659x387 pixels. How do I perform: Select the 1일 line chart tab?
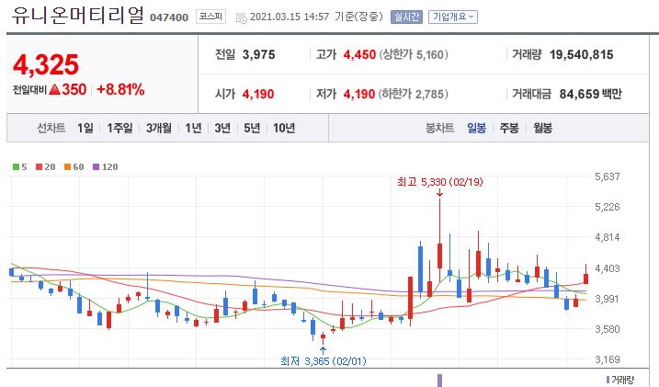point(85,128)
